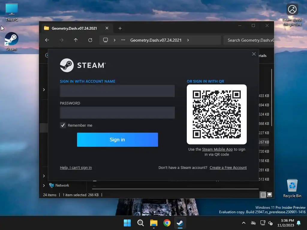Go up one folder in File Explorer
Image resolution: width=307 pixels, height=230 pixels.
tap(76, 40)
